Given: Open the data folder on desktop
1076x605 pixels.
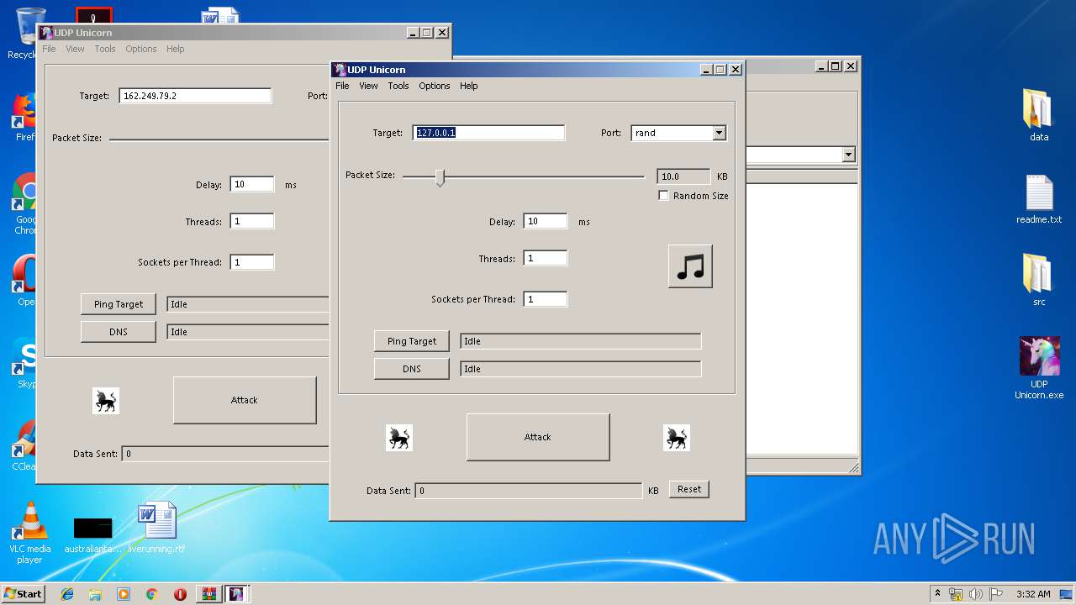Looking at the screenshot, I should pos(1039,115).
